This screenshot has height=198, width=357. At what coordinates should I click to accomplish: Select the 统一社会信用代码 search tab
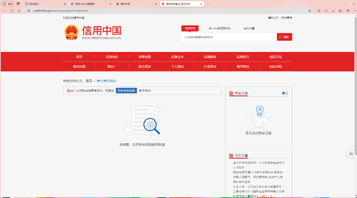[x=219, y=28]
